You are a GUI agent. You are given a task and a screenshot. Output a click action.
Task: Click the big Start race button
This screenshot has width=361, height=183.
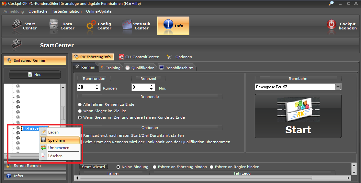(x=298, y=116)
